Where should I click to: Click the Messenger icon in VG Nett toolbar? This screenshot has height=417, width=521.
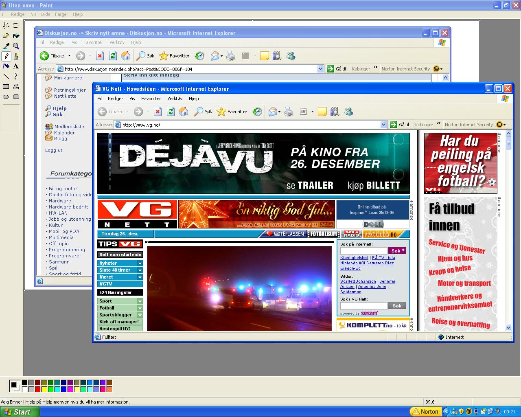coord(348,112)
